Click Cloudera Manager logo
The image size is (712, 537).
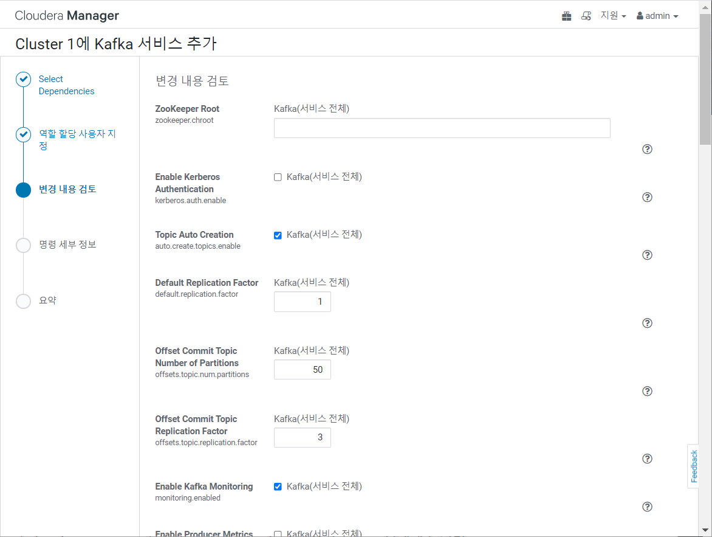(x=67, y=15)
